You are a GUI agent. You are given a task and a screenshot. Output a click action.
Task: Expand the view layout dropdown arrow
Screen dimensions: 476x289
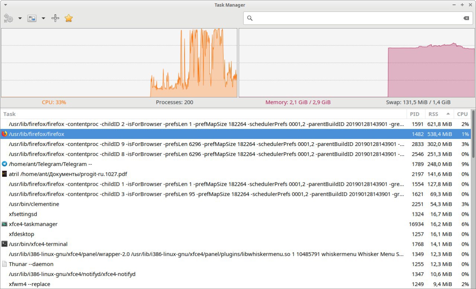pyautogui.click(x=43, y=18)
